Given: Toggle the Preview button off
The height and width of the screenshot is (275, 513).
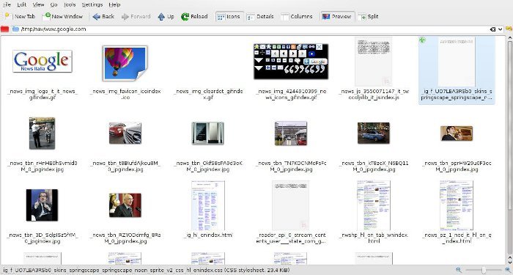Looking at the screenshot, I should point(337,16).
